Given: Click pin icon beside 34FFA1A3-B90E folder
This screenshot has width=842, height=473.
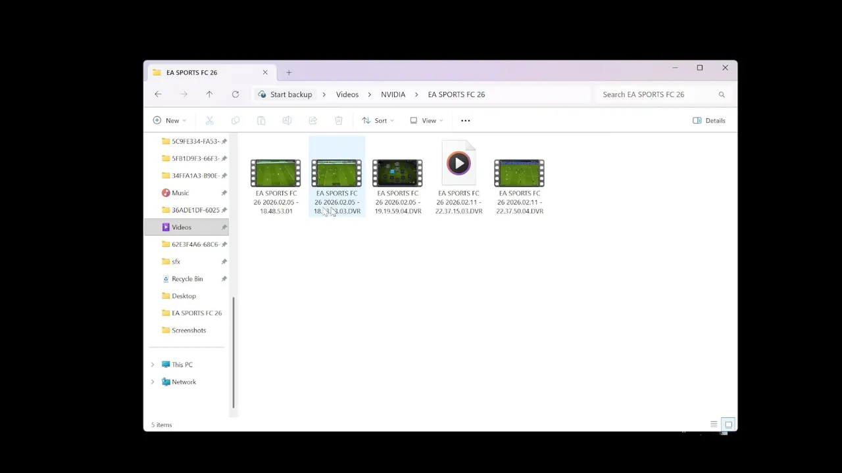Looking at the screenshot, I should (224, 175).
